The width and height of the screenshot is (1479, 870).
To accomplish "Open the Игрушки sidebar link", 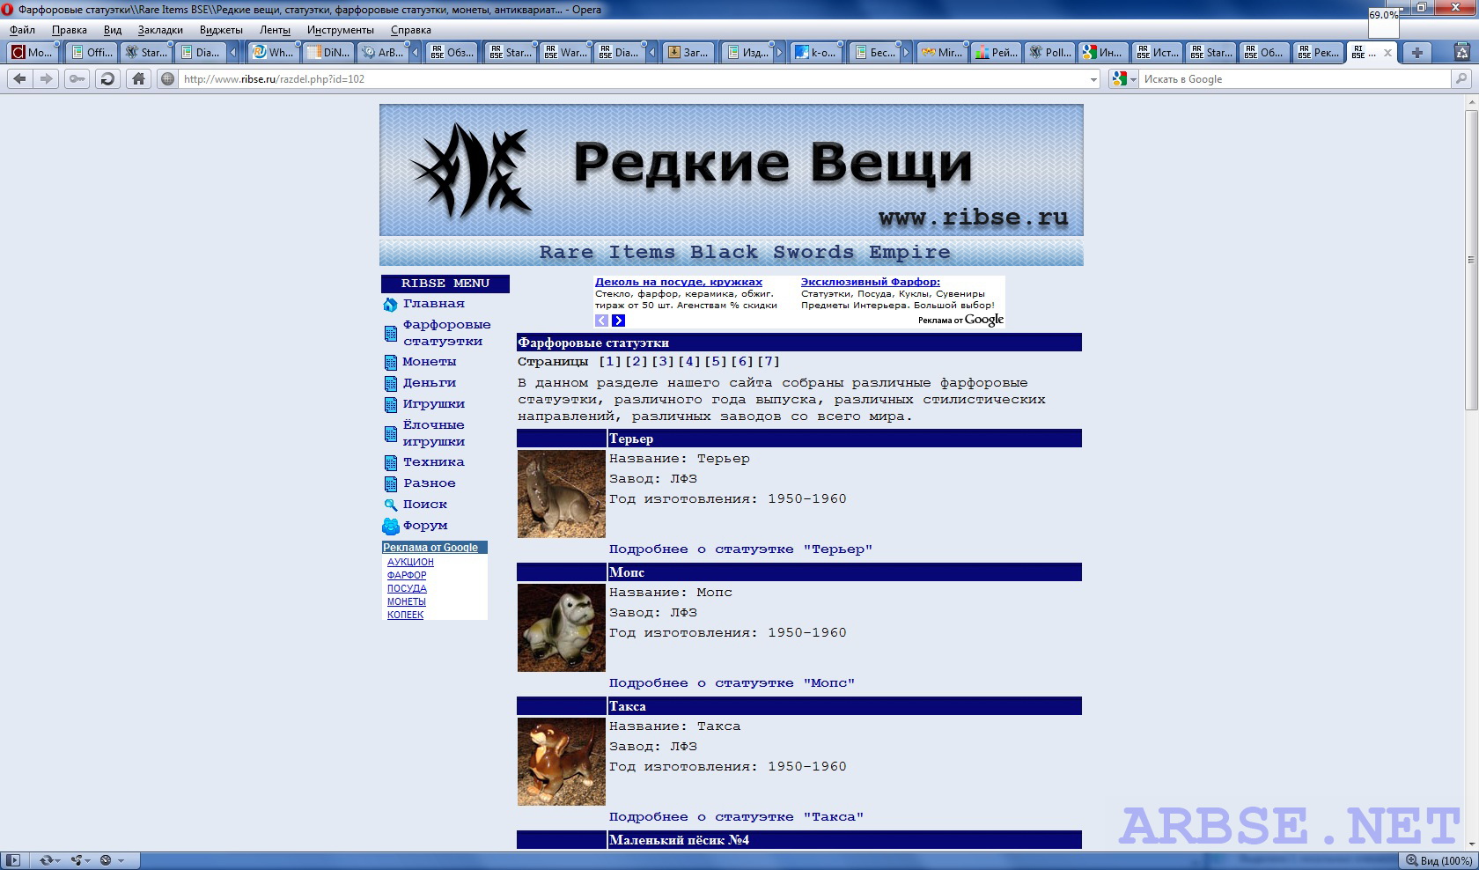I will (x=434, y=404).
